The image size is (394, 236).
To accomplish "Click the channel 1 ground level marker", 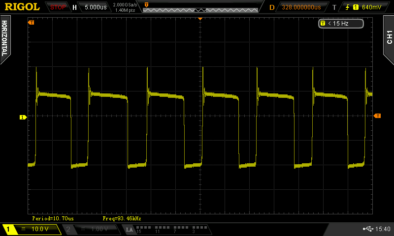I will [22, 117].
